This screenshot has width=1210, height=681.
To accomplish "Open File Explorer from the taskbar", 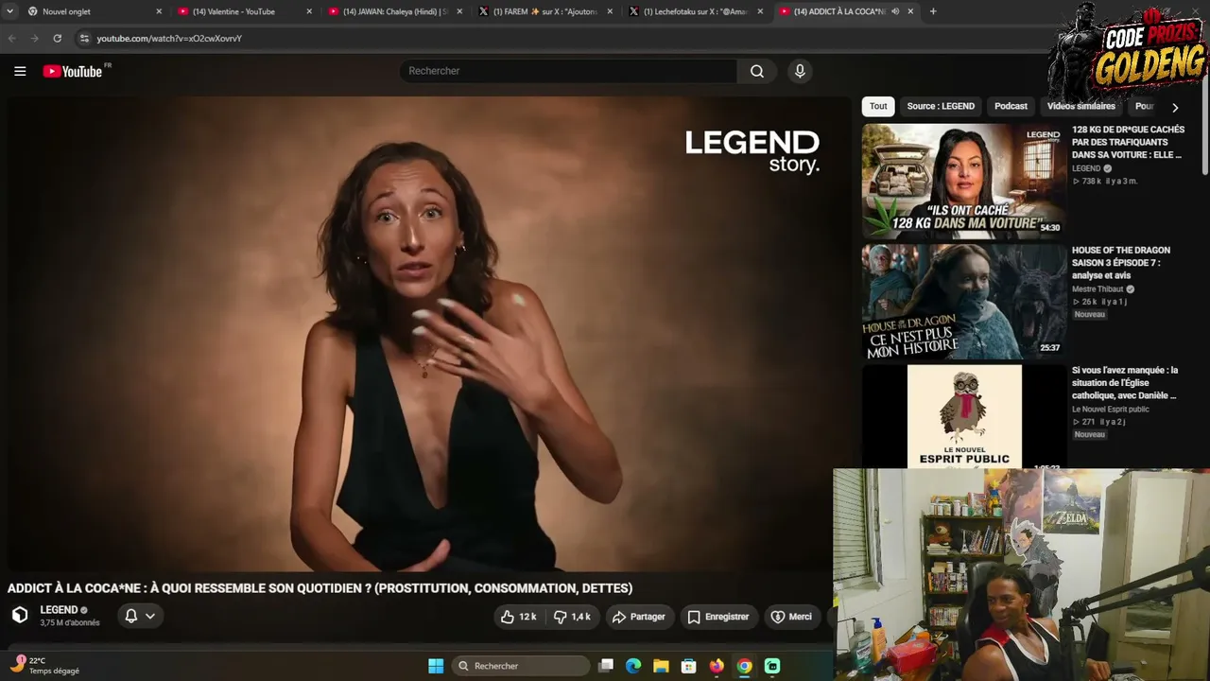I will point(661,666).
